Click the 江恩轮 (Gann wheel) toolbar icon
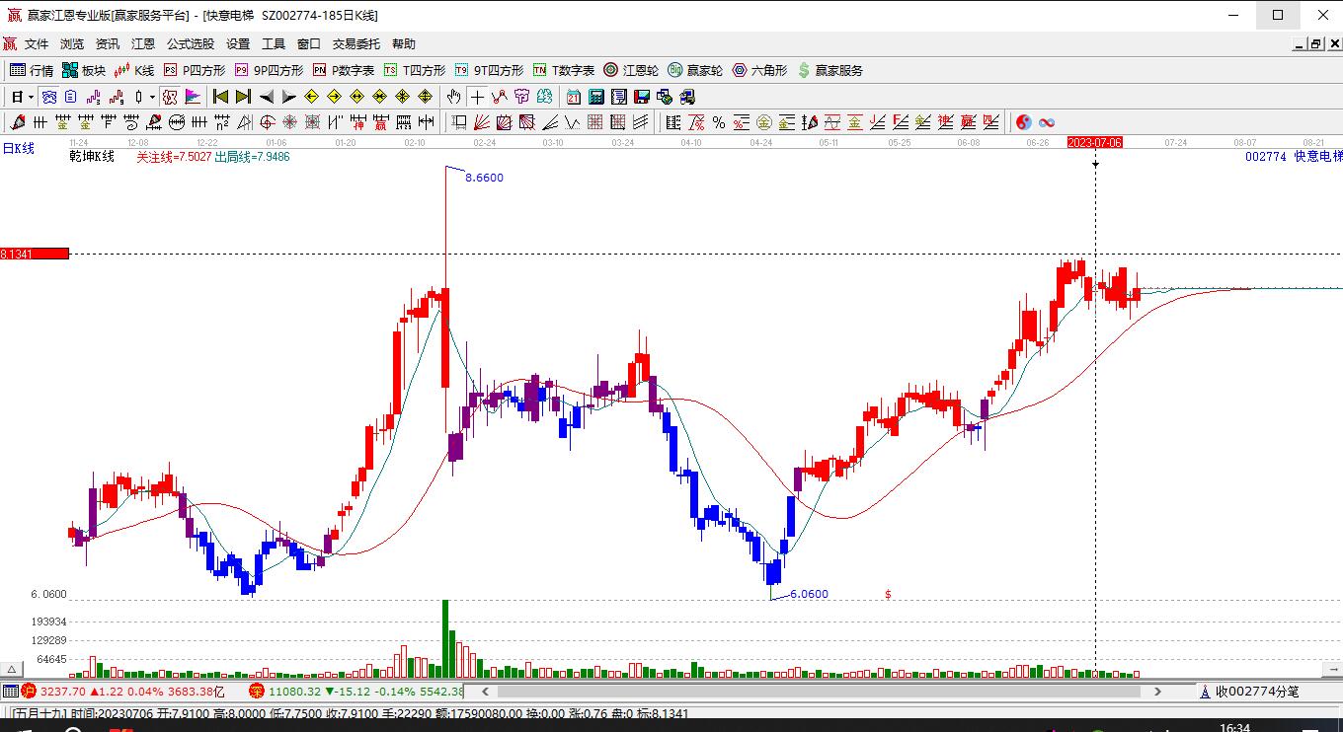 coord(631,70)
